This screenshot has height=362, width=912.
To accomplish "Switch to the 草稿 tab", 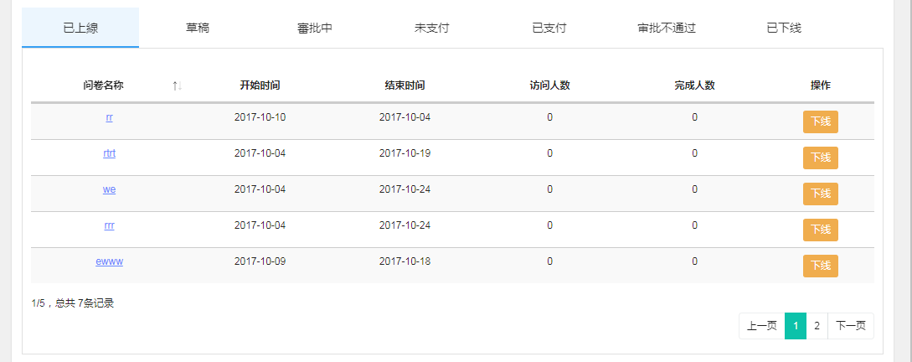I will 198,28.
